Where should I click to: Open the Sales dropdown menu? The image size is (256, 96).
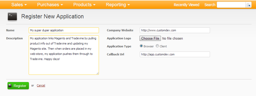click(19, 5)
